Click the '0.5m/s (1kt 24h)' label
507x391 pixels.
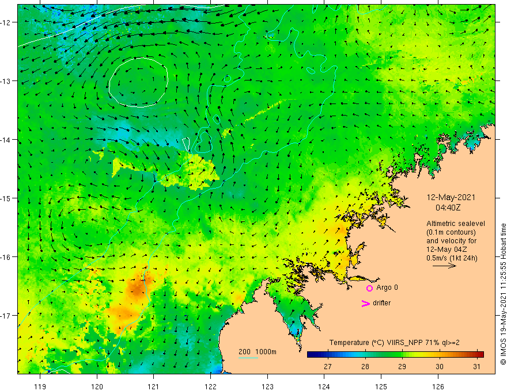coord(452,258)
